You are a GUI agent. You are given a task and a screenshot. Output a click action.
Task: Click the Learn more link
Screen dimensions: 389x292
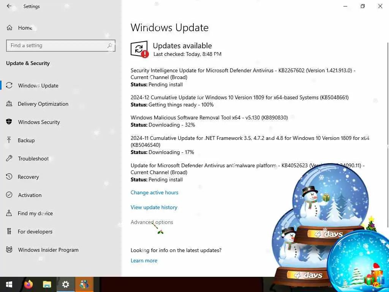[x=144, y=260]
